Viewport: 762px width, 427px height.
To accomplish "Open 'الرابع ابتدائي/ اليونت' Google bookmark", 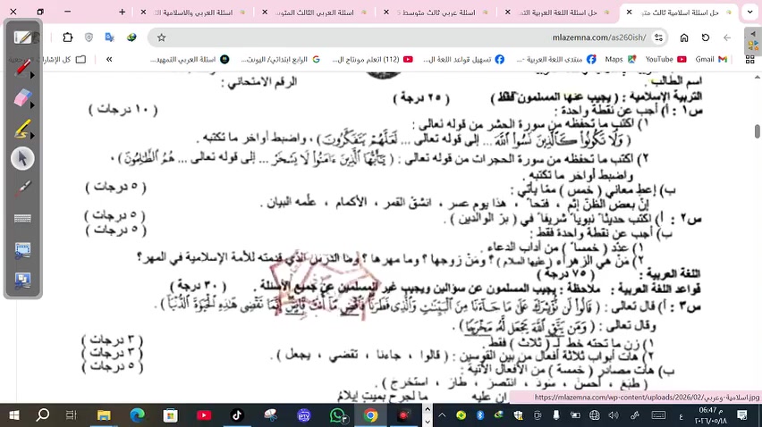I will pos(281,59).
